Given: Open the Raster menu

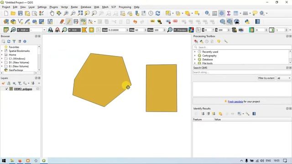Looking at the screenshot, I should pos(74,7).
